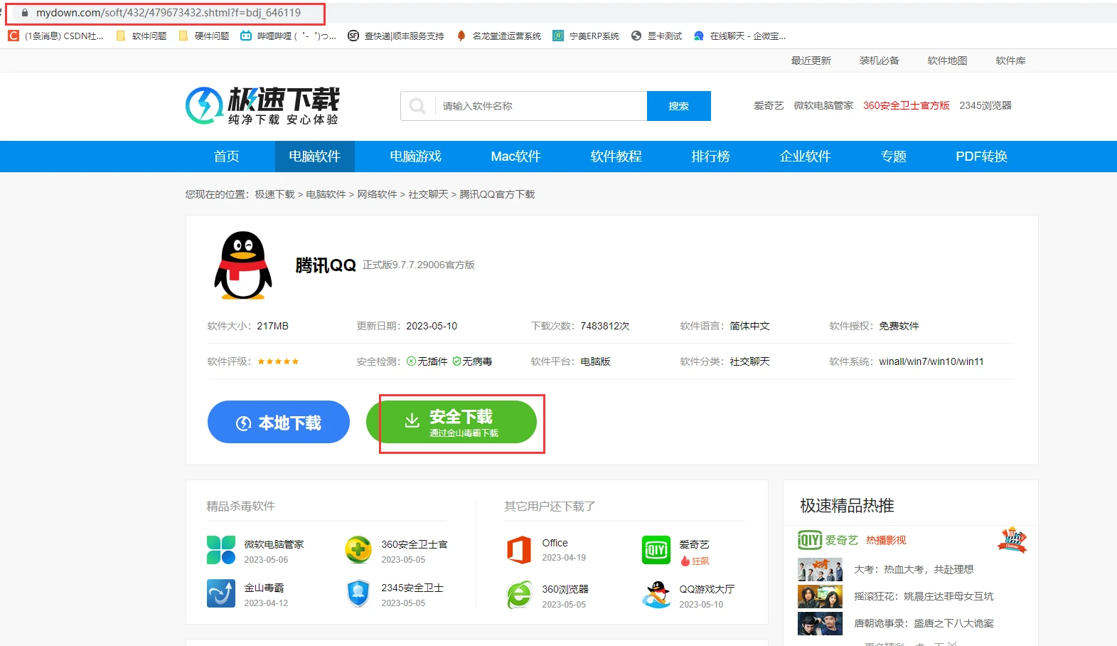Go to the 首页 navigation tab

[227, 157]
